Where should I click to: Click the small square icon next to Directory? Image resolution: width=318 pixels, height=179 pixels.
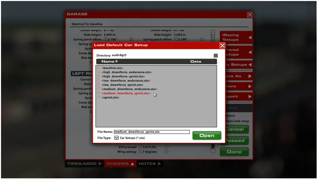(x=216, y=56)
